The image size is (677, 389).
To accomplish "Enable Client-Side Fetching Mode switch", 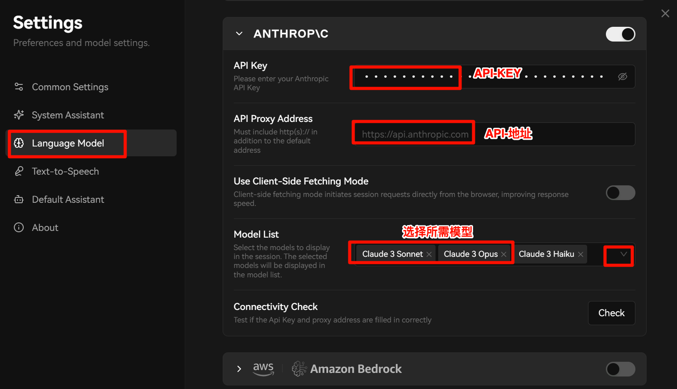I will point(621,192).
